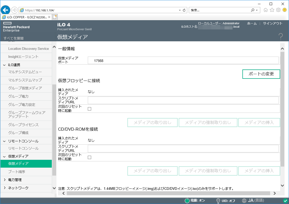Select highlighted 仮想メディア sidebar item
The image size is (289, 204).
point(26,163)
